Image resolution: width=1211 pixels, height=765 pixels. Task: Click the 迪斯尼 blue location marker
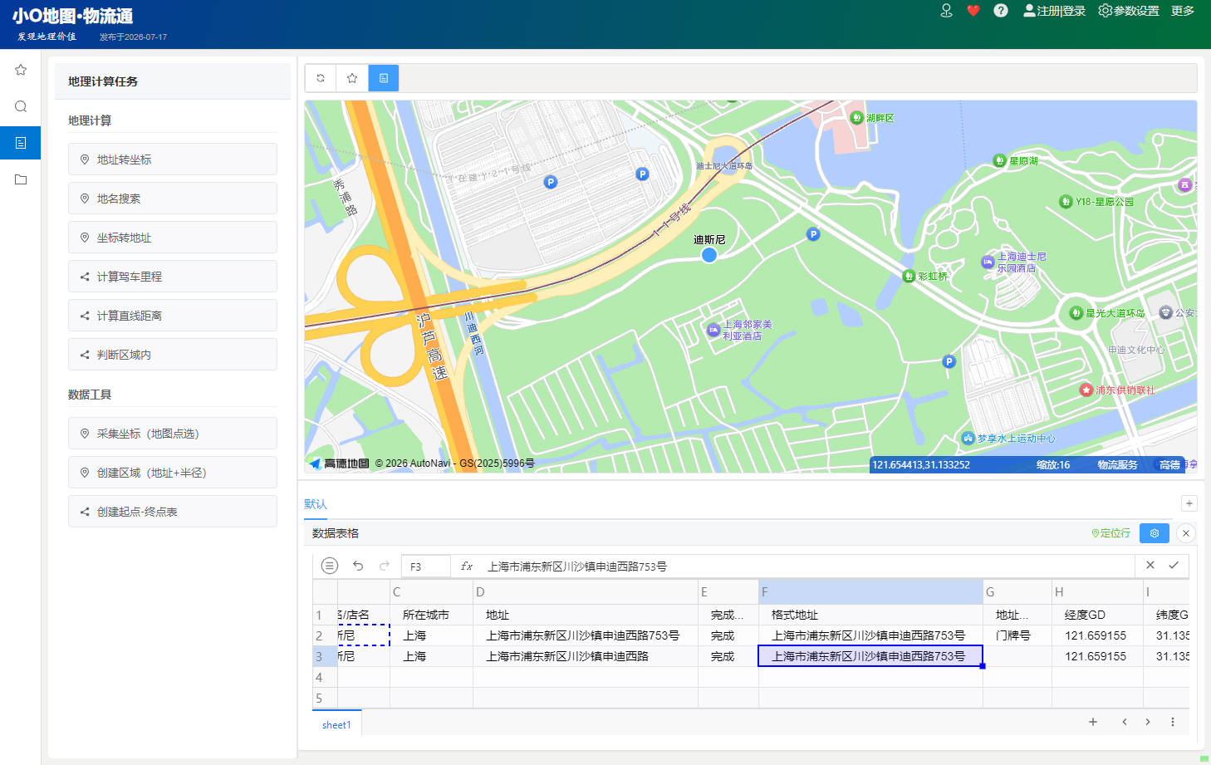[709, 255]
